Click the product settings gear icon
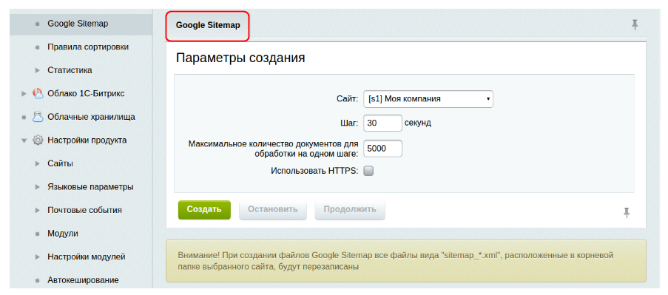The width and height of the screenshot is (668, 295). coord(38,140)
